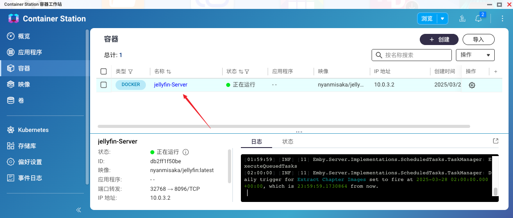Sort the 状态 column with arrows icon

(241, 71)
